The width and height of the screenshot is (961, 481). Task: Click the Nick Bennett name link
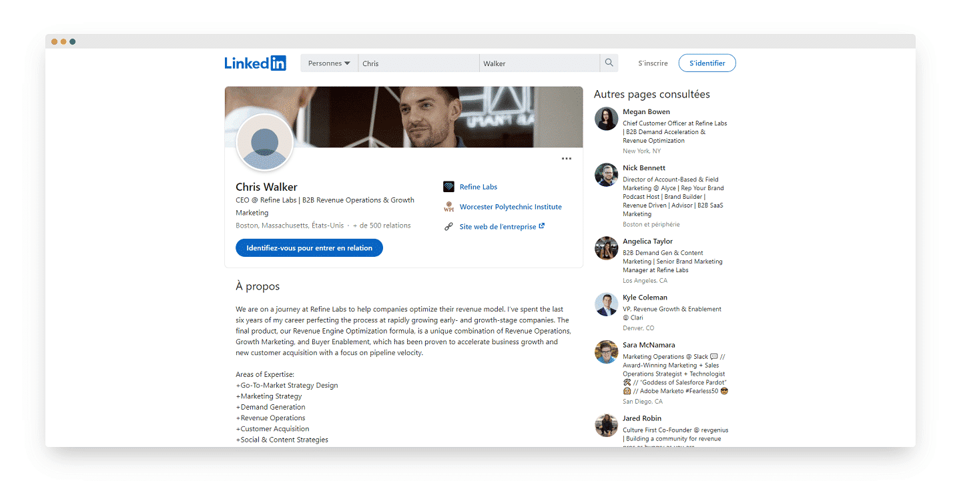point(644,168)
